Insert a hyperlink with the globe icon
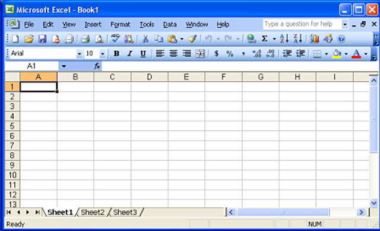The image size is (380, 231). click(251, 38)
